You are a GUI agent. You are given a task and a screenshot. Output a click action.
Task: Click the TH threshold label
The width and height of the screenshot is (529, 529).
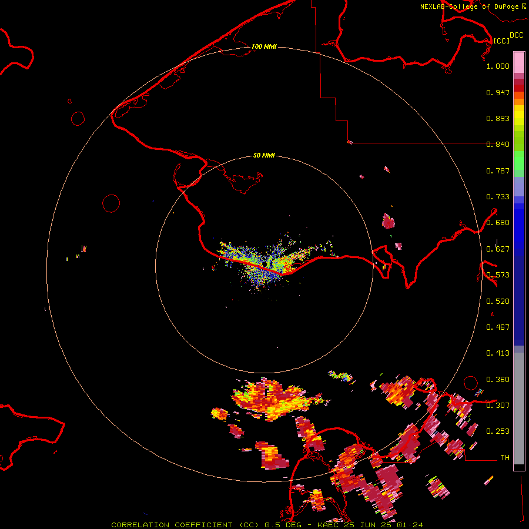coord(505,458)
